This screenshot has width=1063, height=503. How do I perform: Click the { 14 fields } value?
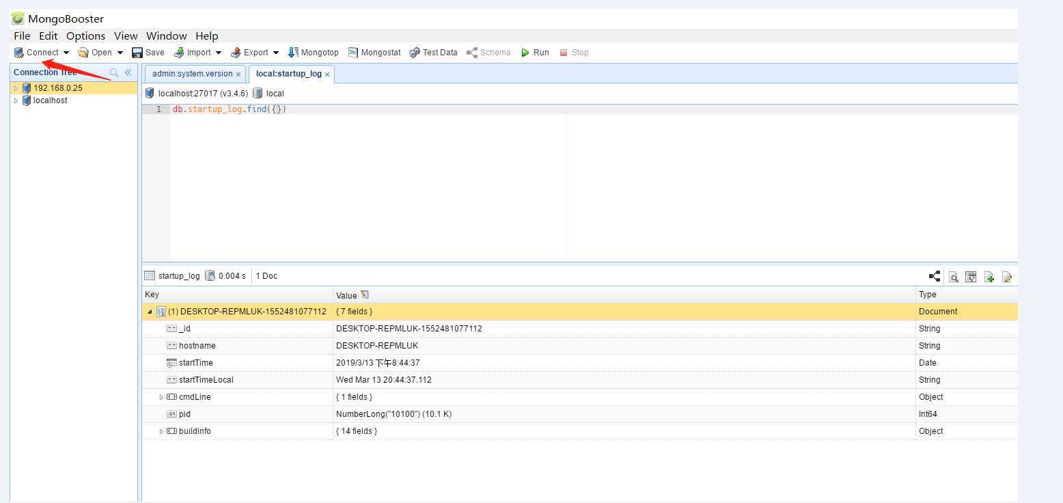point(357,431)
